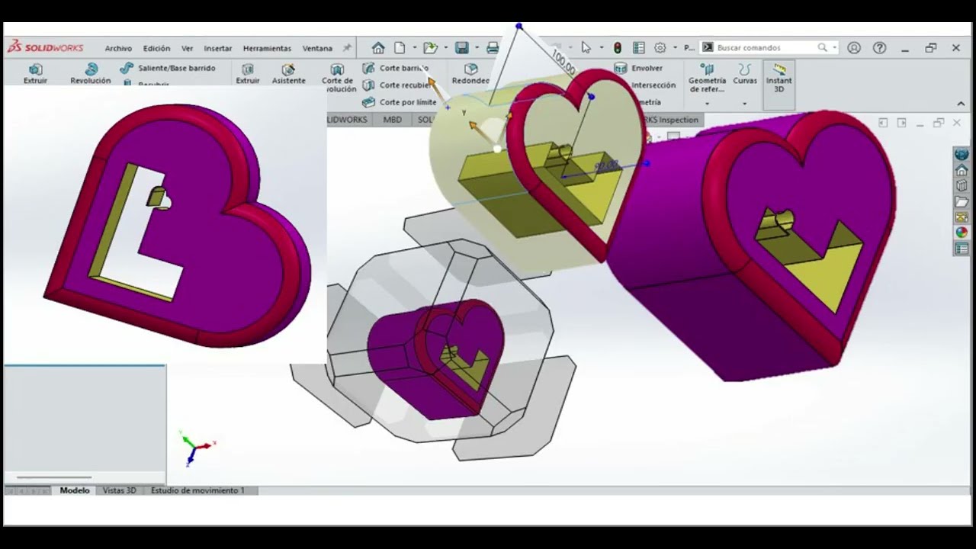Viewport: 976px width, 549px height.
Task: Choose the Envolver tool
Action: (x=639, y=68)
